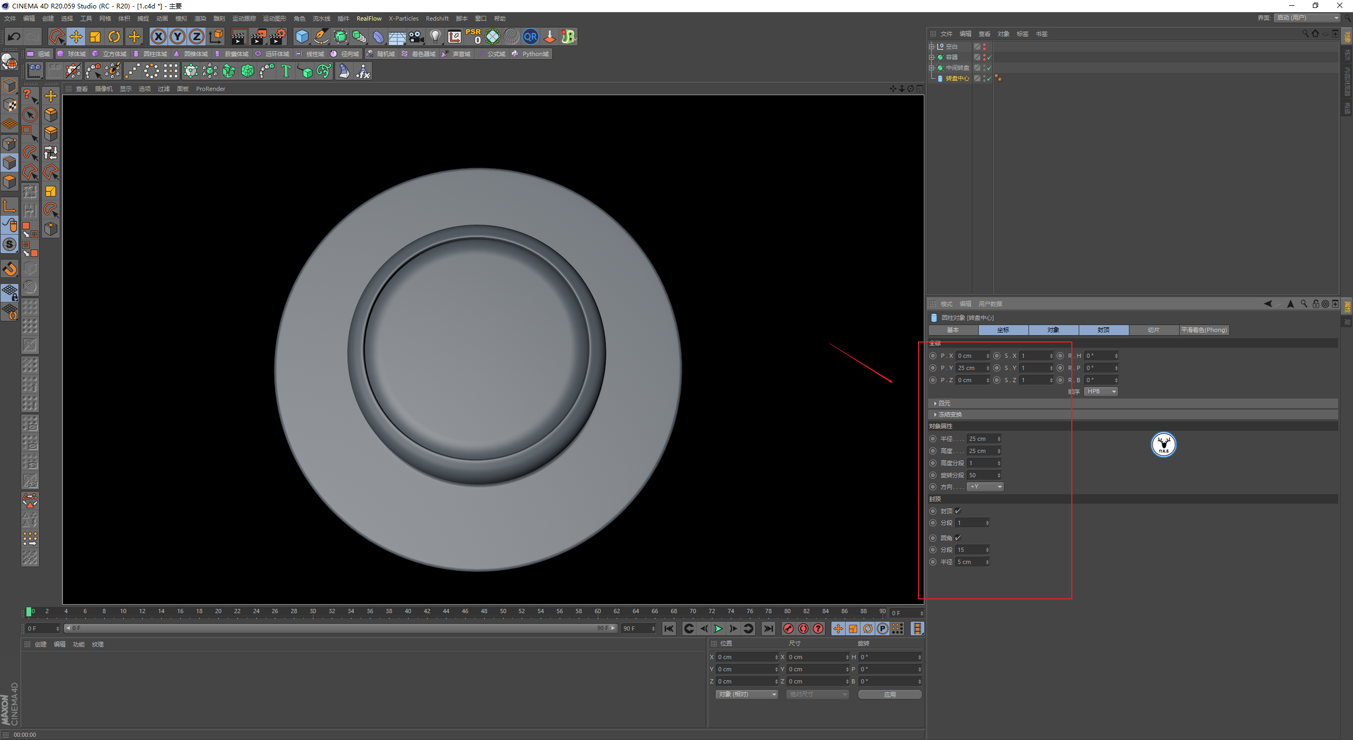The image size is (1353, 740).
Task: Toggle the X axis lock icon
Action: (x=159, y=36)
